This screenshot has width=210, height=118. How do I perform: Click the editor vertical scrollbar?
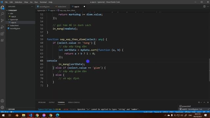(x=209, y=69)
